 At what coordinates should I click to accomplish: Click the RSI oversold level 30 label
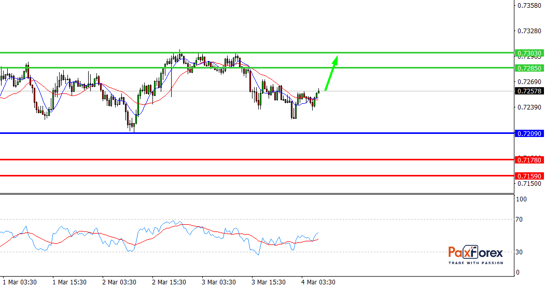coord(519,252)
